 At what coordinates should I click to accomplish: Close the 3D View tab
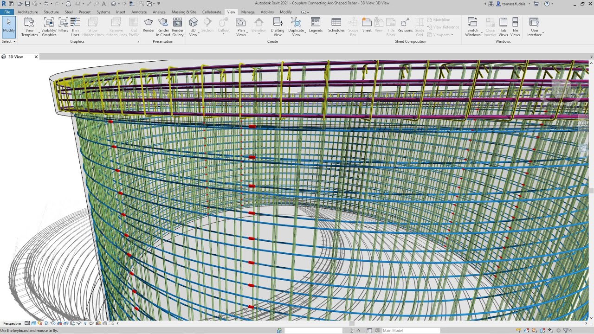point(36,57)
